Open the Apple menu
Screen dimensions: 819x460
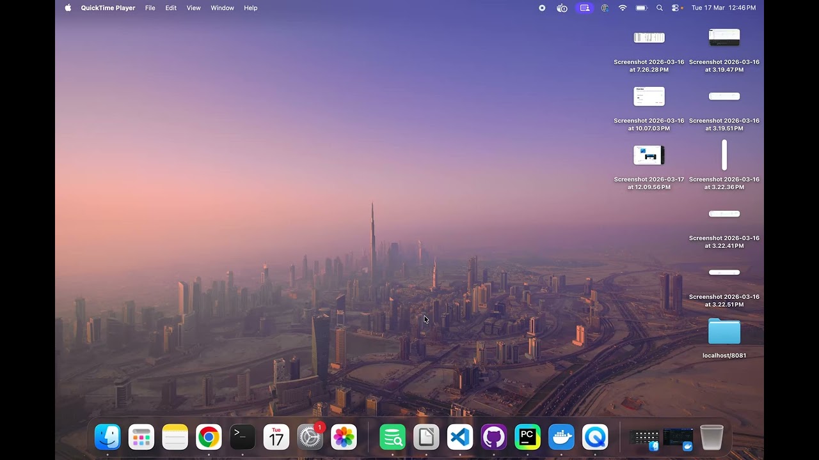tap(68, 8)
